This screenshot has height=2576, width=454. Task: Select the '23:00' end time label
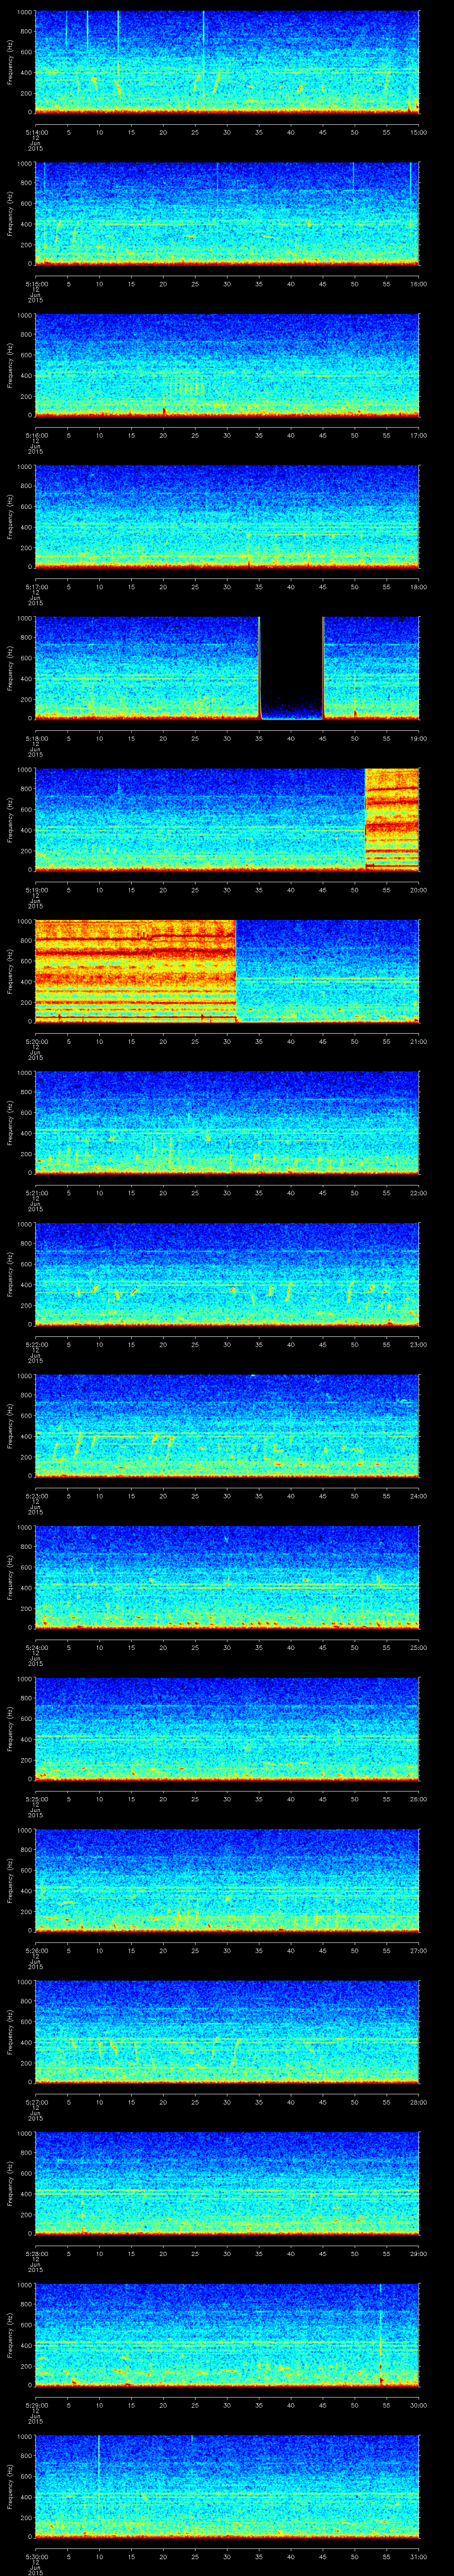pyautogui.click(x=418, y=1344)
